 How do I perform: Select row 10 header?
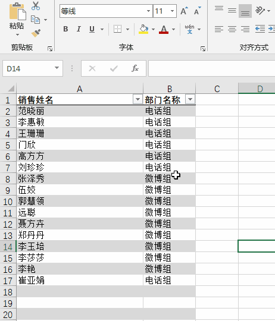(x=8, y=202)
